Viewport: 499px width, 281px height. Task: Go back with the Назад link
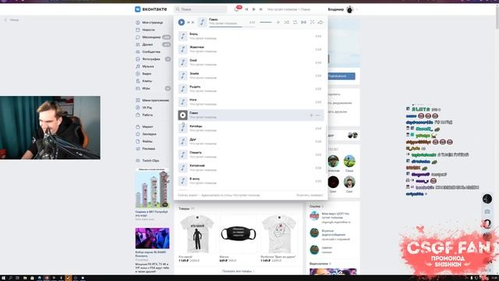[x=12, y=20]
